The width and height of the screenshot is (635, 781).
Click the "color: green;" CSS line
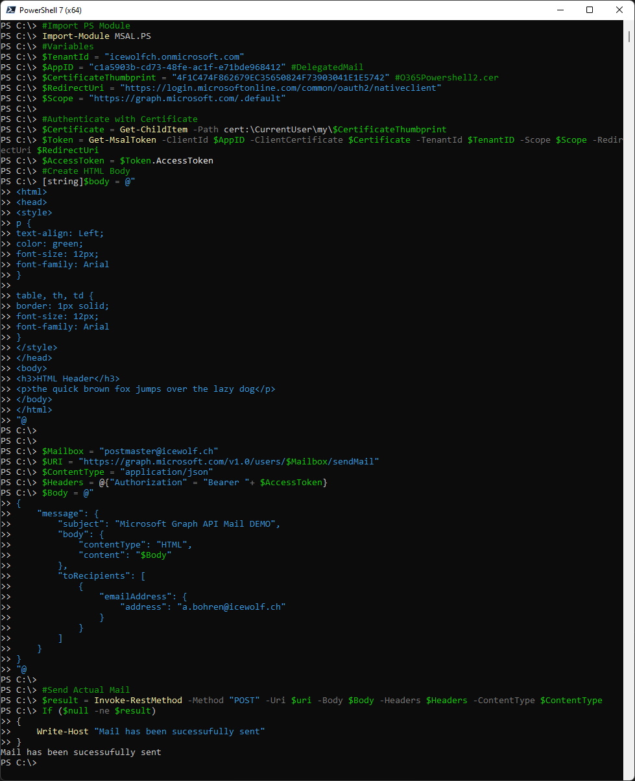(50, 244)
